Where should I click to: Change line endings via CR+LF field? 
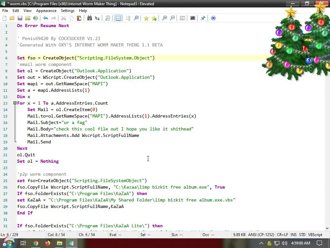point(282,235)
